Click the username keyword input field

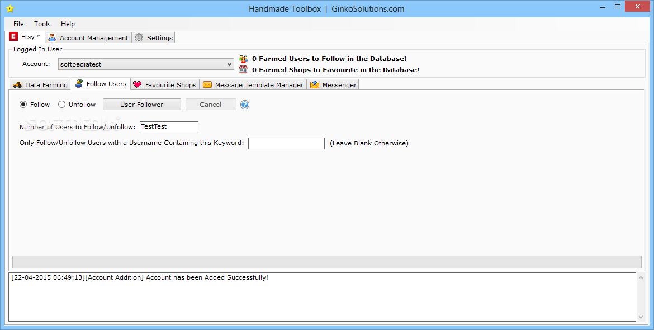tap(286, 144)
